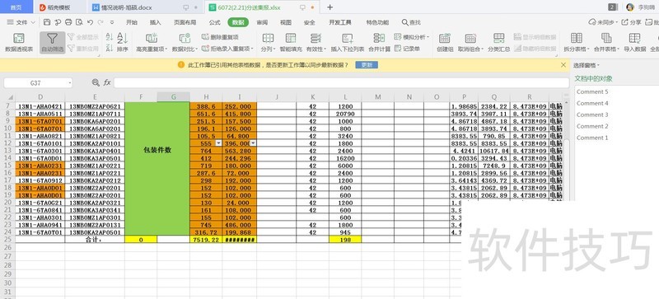Click the 合并计算 consolidate icon

click(x=379, y=43)
